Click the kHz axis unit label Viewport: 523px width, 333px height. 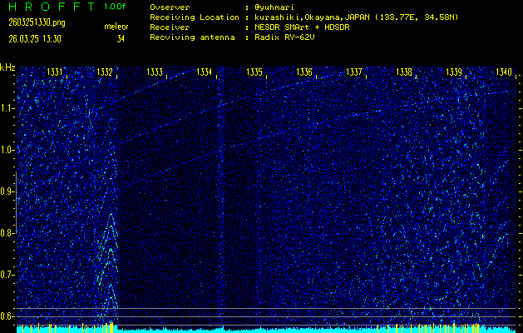pos(7,67)
